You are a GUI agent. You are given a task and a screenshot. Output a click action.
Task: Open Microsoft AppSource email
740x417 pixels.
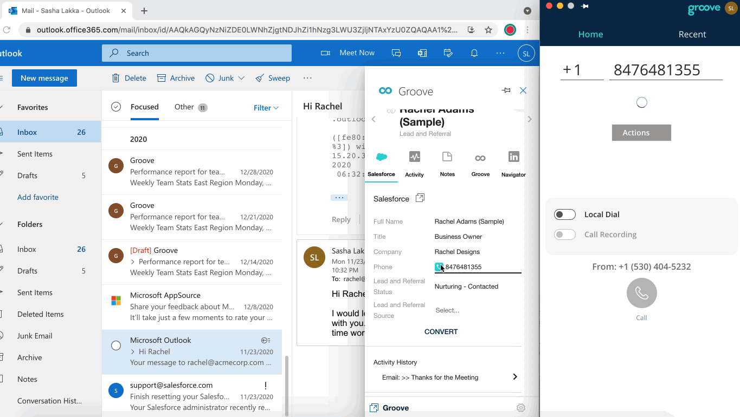[x=192, y=307]
